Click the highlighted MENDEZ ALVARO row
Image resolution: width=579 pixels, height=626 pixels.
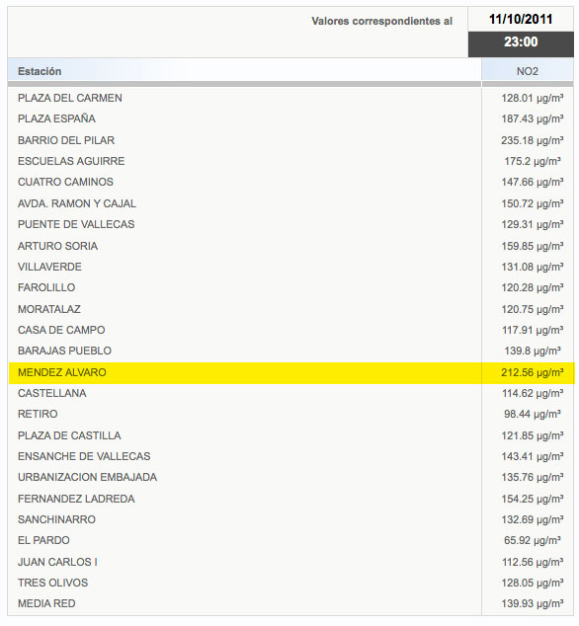pyautogui.click(x=290, y=373)
